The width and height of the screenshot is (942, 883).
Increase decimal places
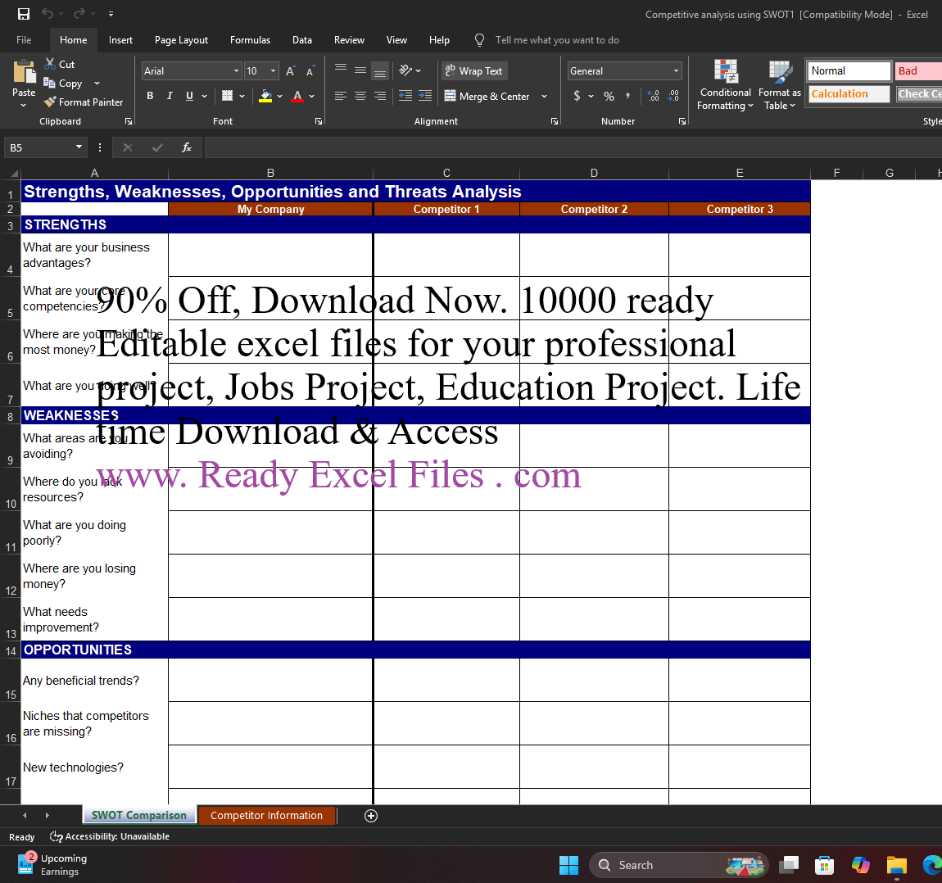click(654, 96)
